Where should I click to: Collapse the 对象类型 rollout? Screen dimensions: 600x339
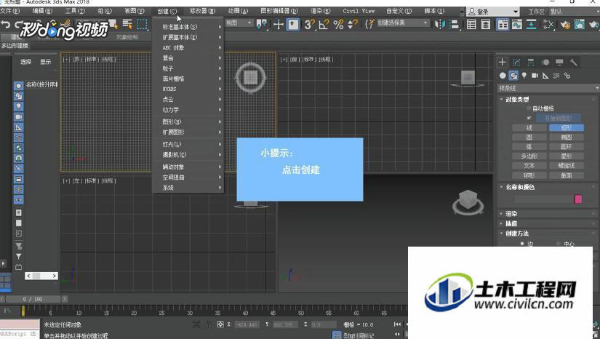[x=517, y=99]
